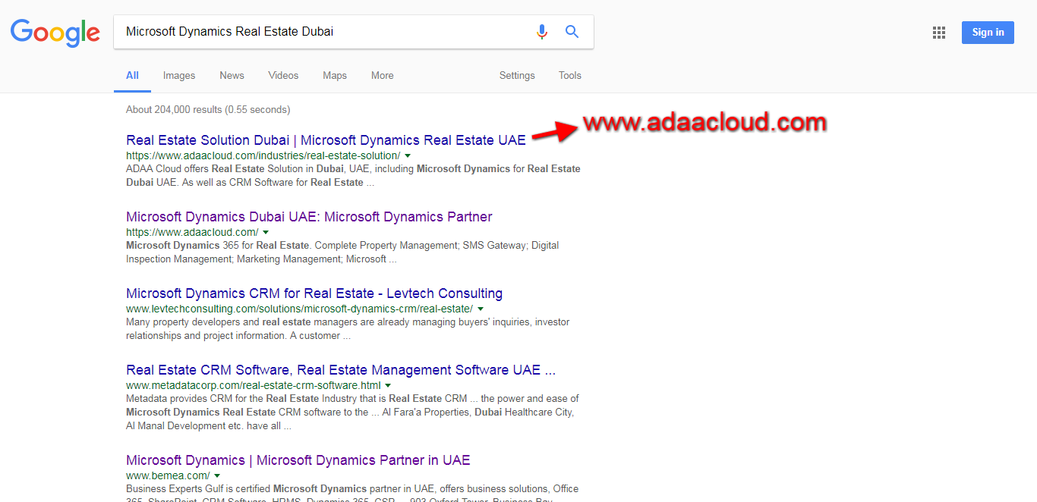Open the Settings menu

[x=517, y=76]
